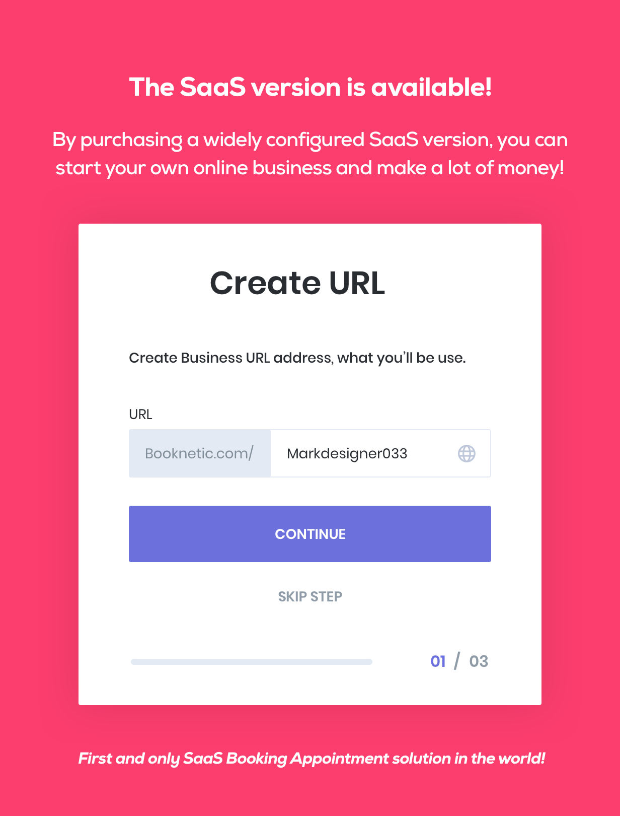Click the word 'available!' in the headline

tap(431, 87)
